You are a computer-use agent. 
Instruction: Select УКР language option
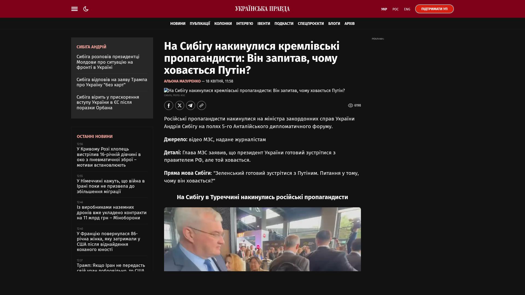pos(384,9)
